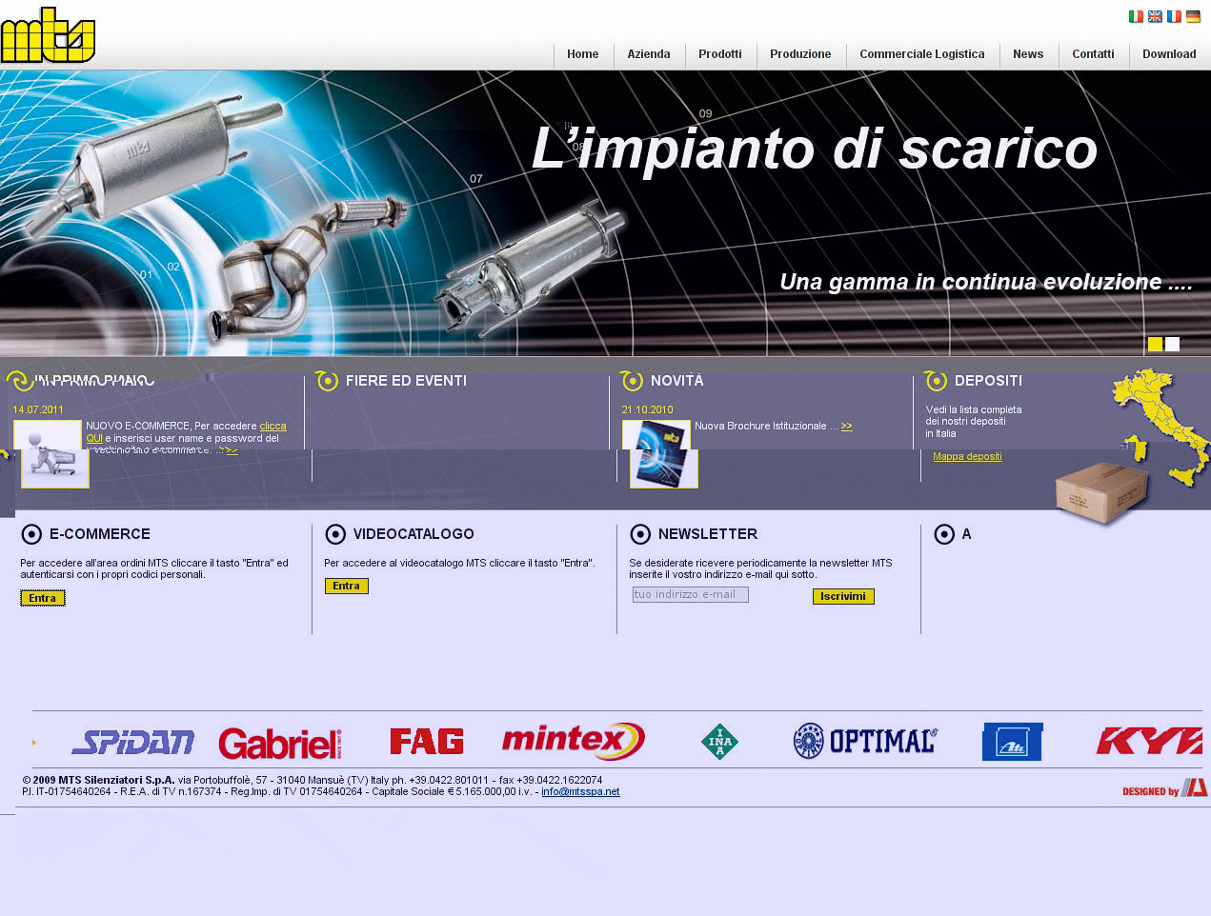Click the 'Designed by' credit logo
Image resolution: width=1211 pixels, height=916 pixels.
point(1165,788)
